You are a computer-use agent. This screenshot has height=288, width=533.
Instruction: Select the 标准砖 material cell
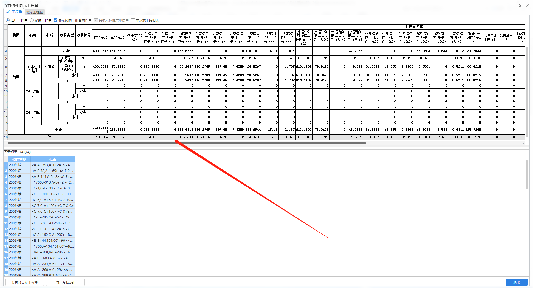tap(50, 67)
